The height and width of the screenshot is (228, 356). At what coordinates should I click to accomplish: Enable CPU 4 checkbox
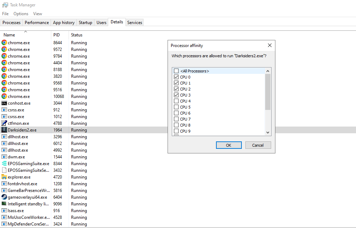[x=176, y=101]
